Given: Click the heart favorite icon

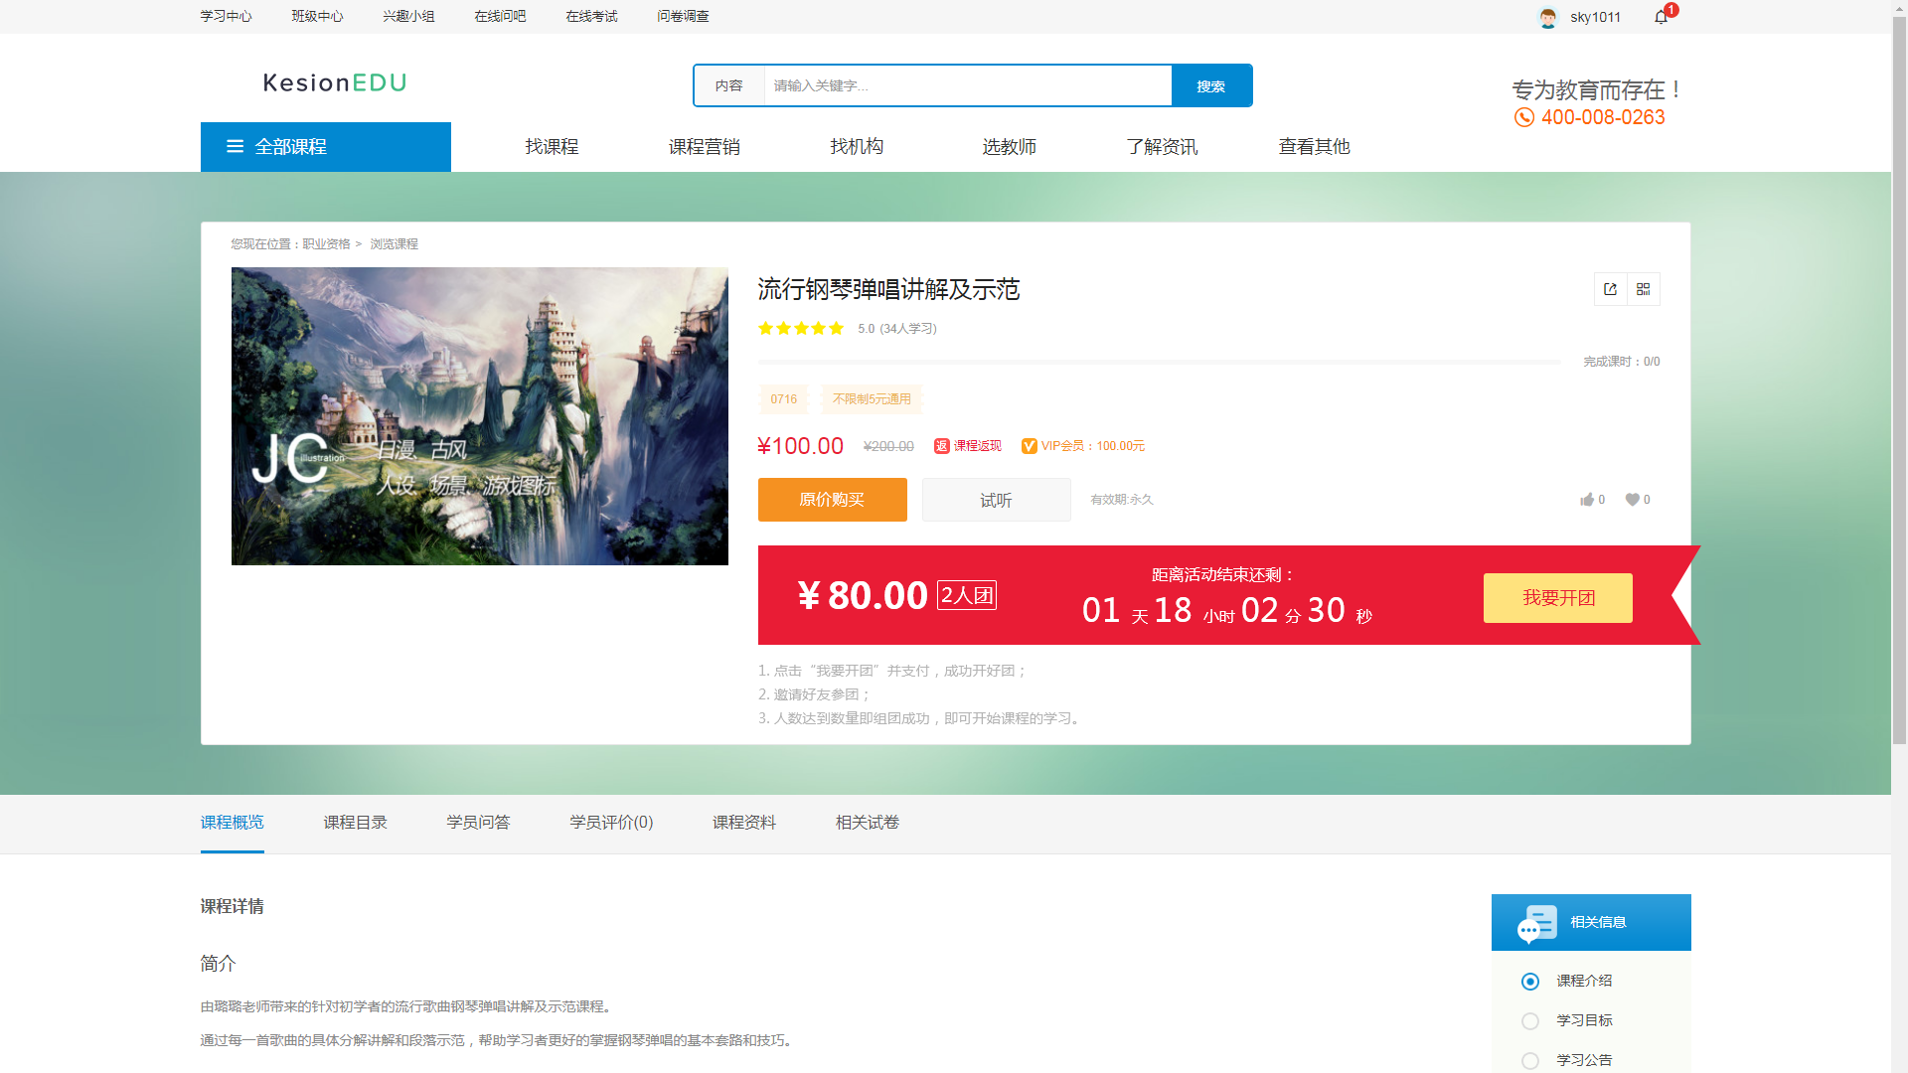Looking at the screenshot, I should (x=1633, y=500).
